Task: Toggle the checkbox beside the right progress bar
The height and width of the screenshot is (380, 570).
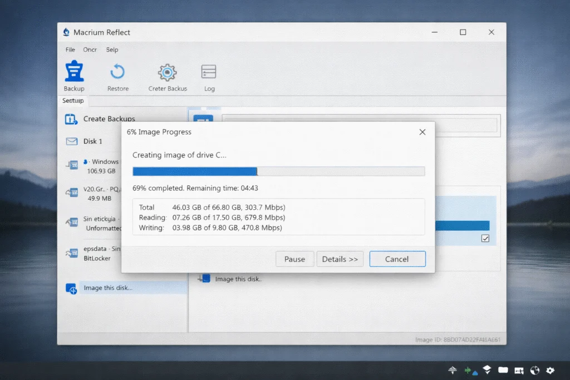Action: pyautogui.click(x=485, y=238)
